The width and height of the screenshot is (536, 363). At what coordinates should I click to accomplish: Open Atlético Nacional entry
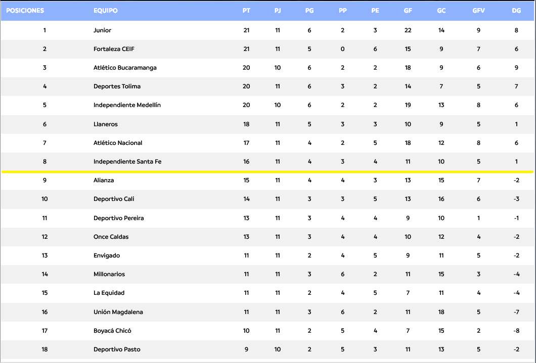118,143
